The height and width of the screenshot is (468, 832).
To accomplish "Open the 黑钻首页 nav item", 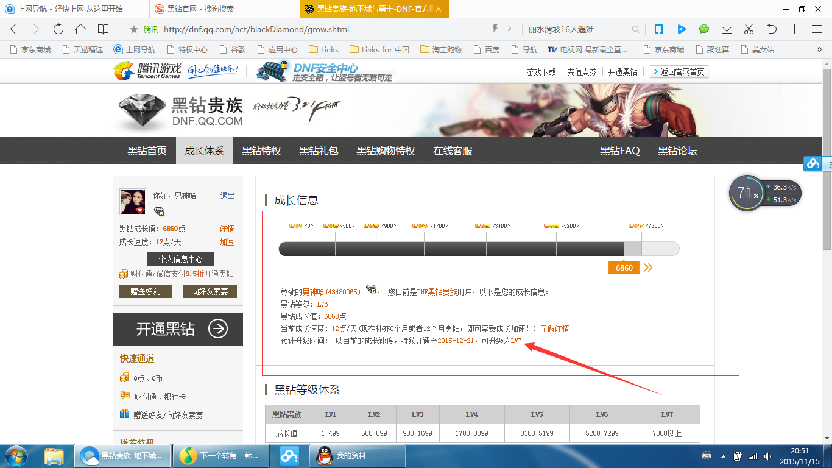I will click(x=147, y=151).
